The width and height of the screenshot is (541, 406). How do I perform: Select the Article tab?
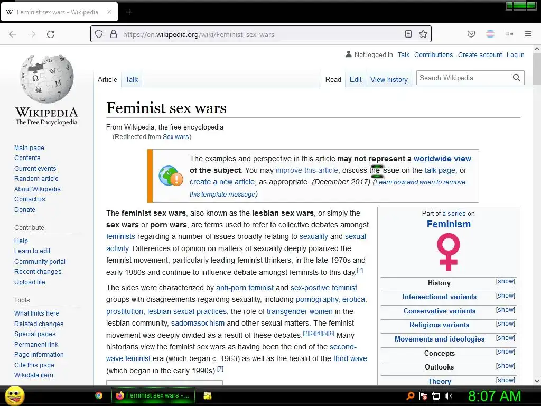(x=107, y=79)
